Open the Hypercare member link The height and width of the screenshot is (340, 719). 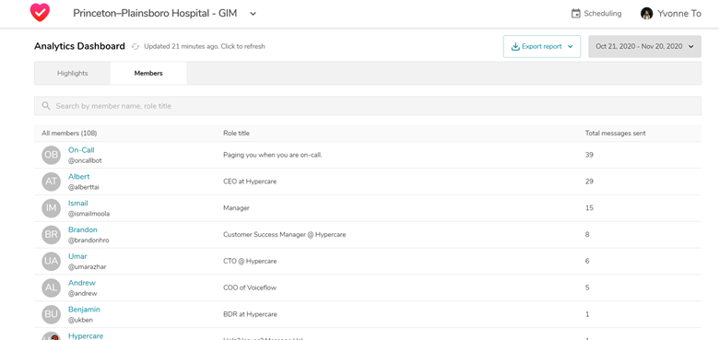(86, 336)
